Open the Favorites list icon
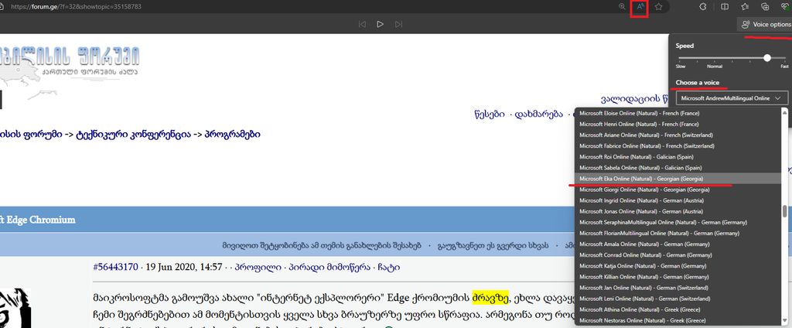Image resolution: width=792 pixels, height=328 pixels. coord(745,6)
